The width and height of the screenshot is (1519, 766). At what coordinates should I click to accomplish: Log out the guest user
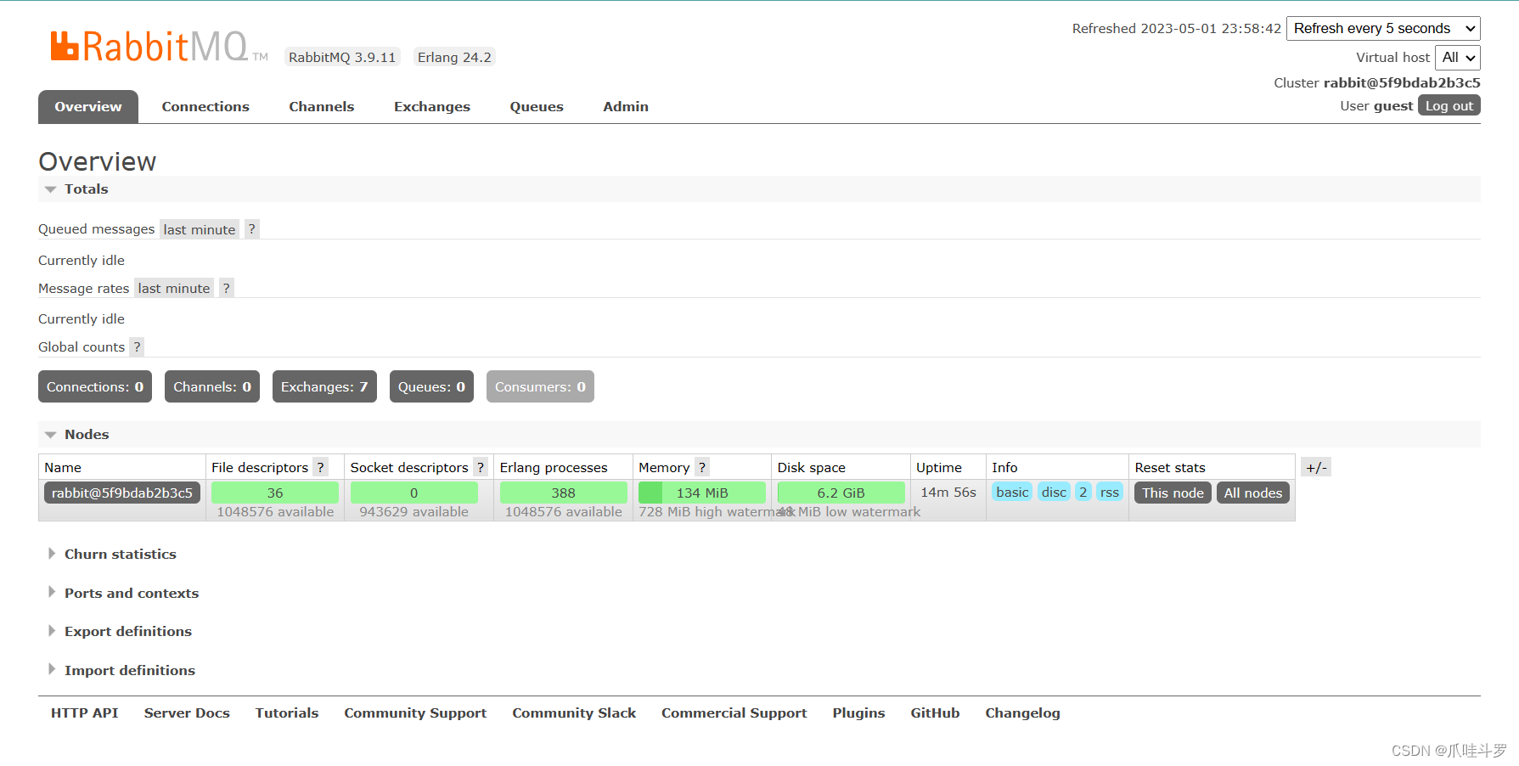1449,105
